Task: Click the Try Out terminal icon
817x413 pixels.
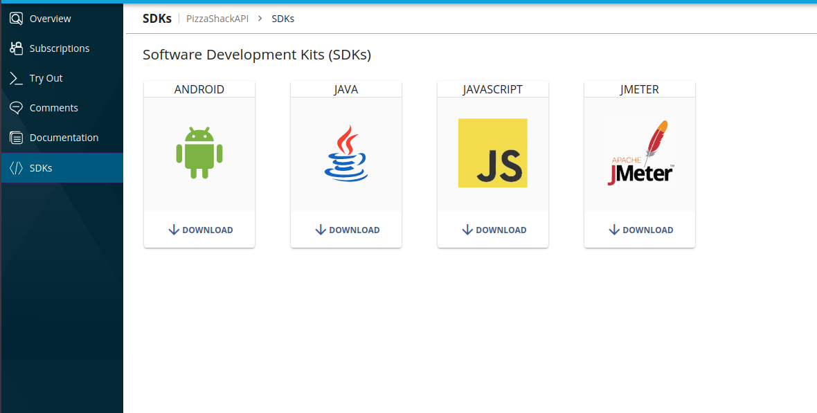Action: [x=16, y=78]
